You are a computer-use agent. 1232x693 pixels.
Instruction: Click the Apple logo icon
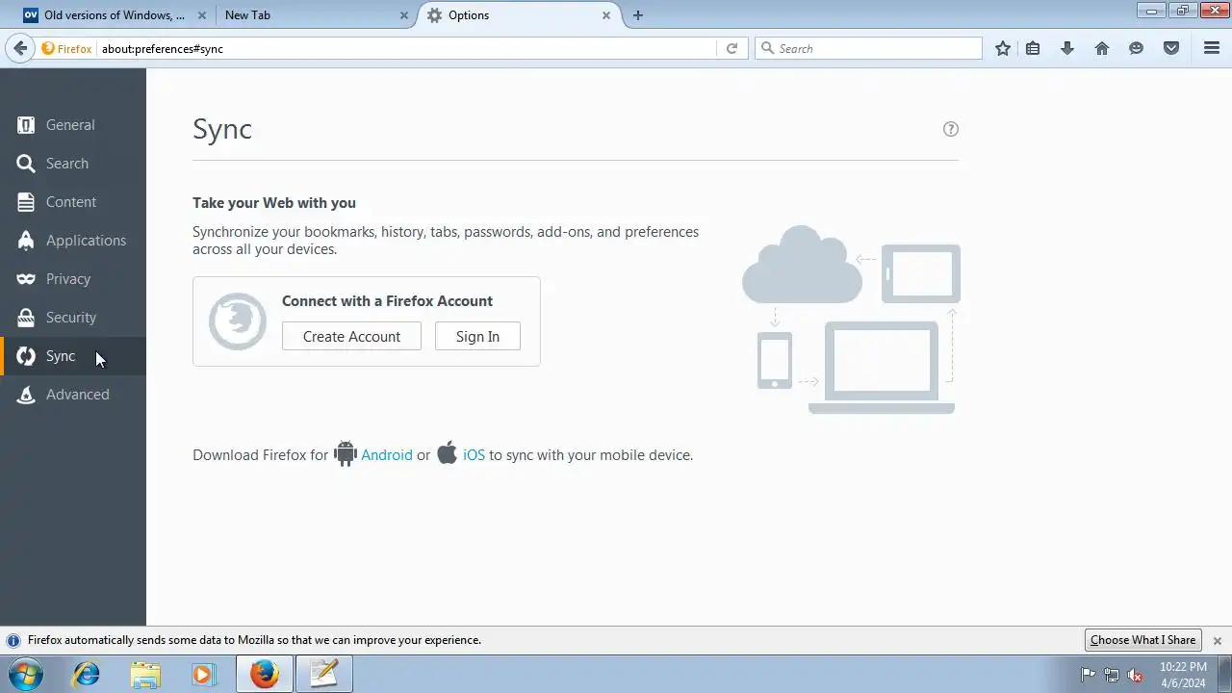click(447, 452)
